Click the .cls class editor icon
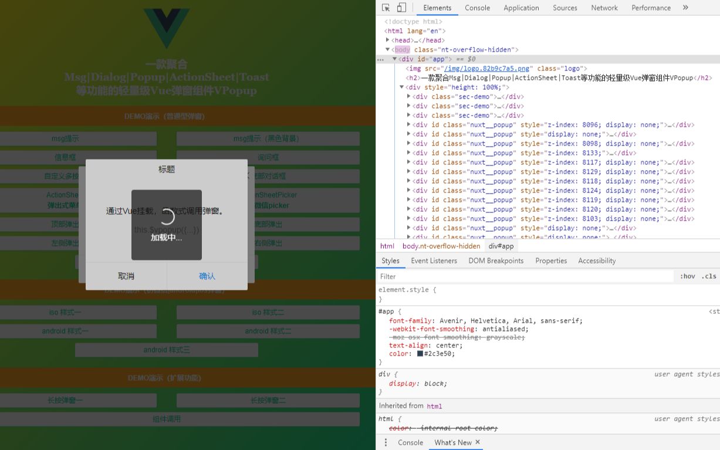 pos(708,276)
